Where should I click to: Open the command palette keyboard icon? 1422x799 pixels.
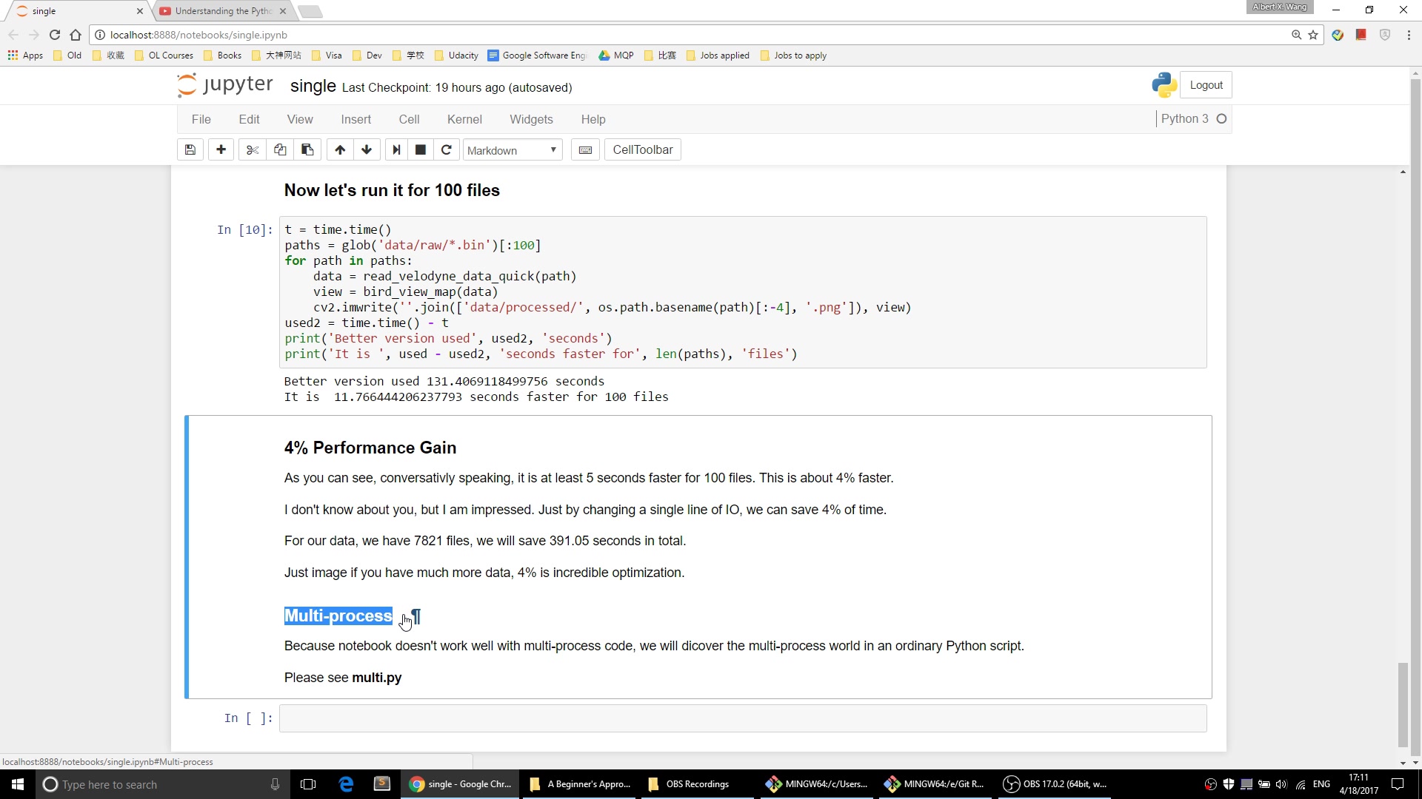click(585, 150)
